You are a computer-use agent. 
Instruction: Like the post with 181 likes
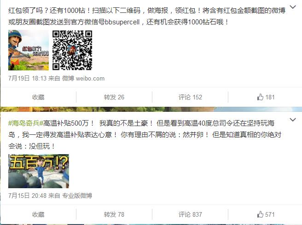point(266,97)
